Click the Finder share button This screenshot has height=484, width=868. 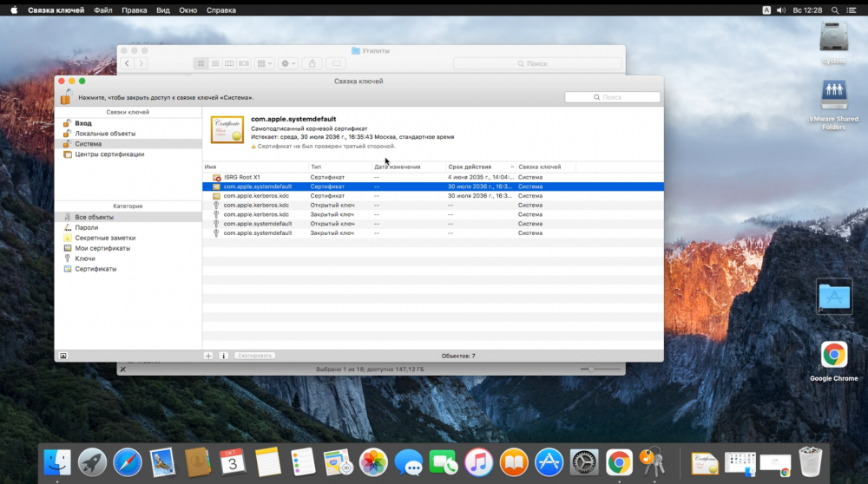coord(312,63)
